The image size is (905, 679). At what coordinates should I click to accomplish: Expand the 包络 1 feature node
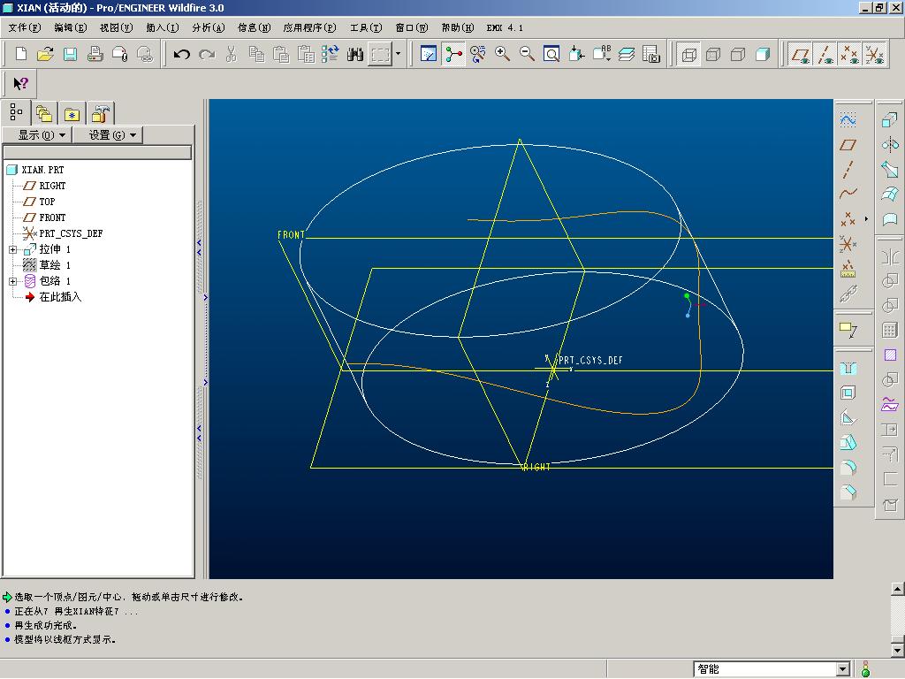pyautogui.click(x=12, y=281)
